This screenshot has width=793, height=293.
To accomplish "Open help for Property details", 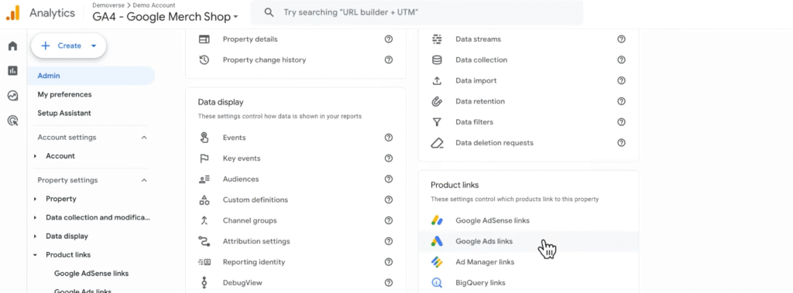I will point(389,39).
